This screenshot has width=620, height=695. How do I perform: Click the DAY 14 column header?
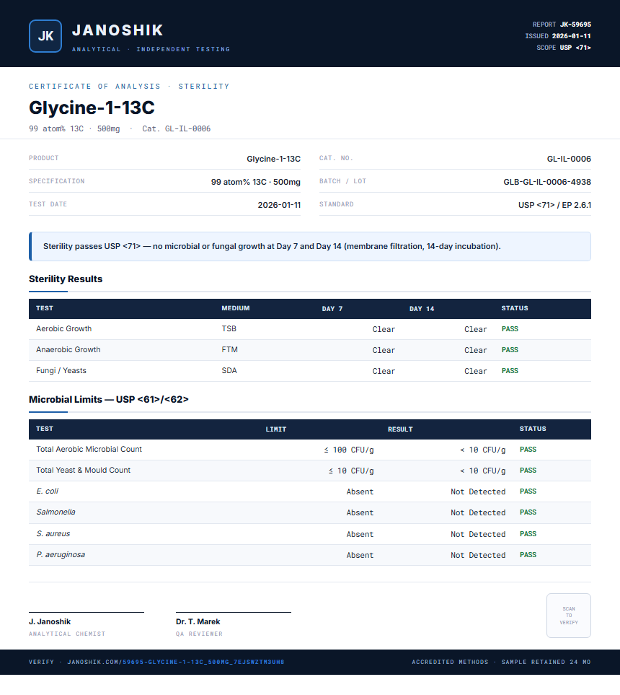[422, 308]
